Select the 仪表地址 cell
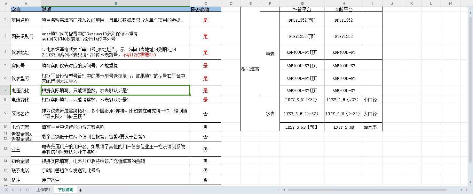The image size is (473, 194). coord(26,52)
